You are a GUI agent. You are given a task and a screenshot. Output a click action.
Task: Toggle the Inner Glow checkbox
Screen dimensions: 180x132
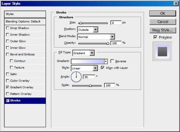pyautogui.click(x=7, y=48)
